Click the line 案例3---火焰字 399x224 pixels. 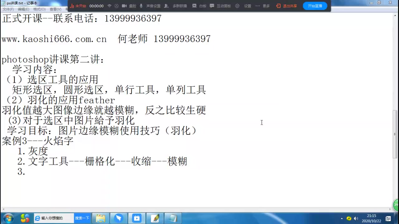point(38,141)
